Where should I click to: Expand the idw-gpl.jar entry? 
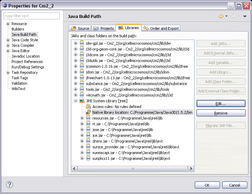[x=75, y=43]
